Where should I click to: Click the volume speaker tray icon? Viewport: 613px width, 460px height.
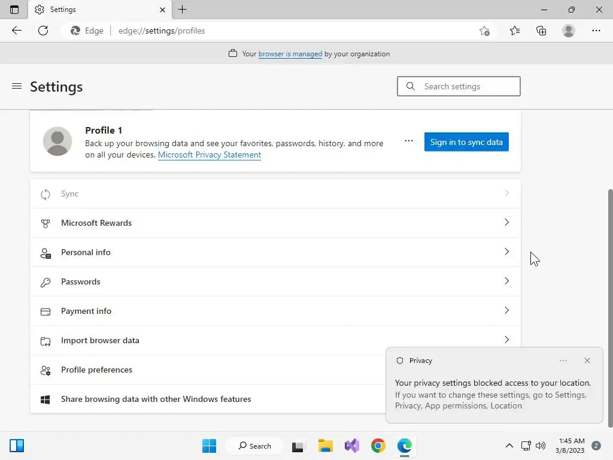pos(541,446)
